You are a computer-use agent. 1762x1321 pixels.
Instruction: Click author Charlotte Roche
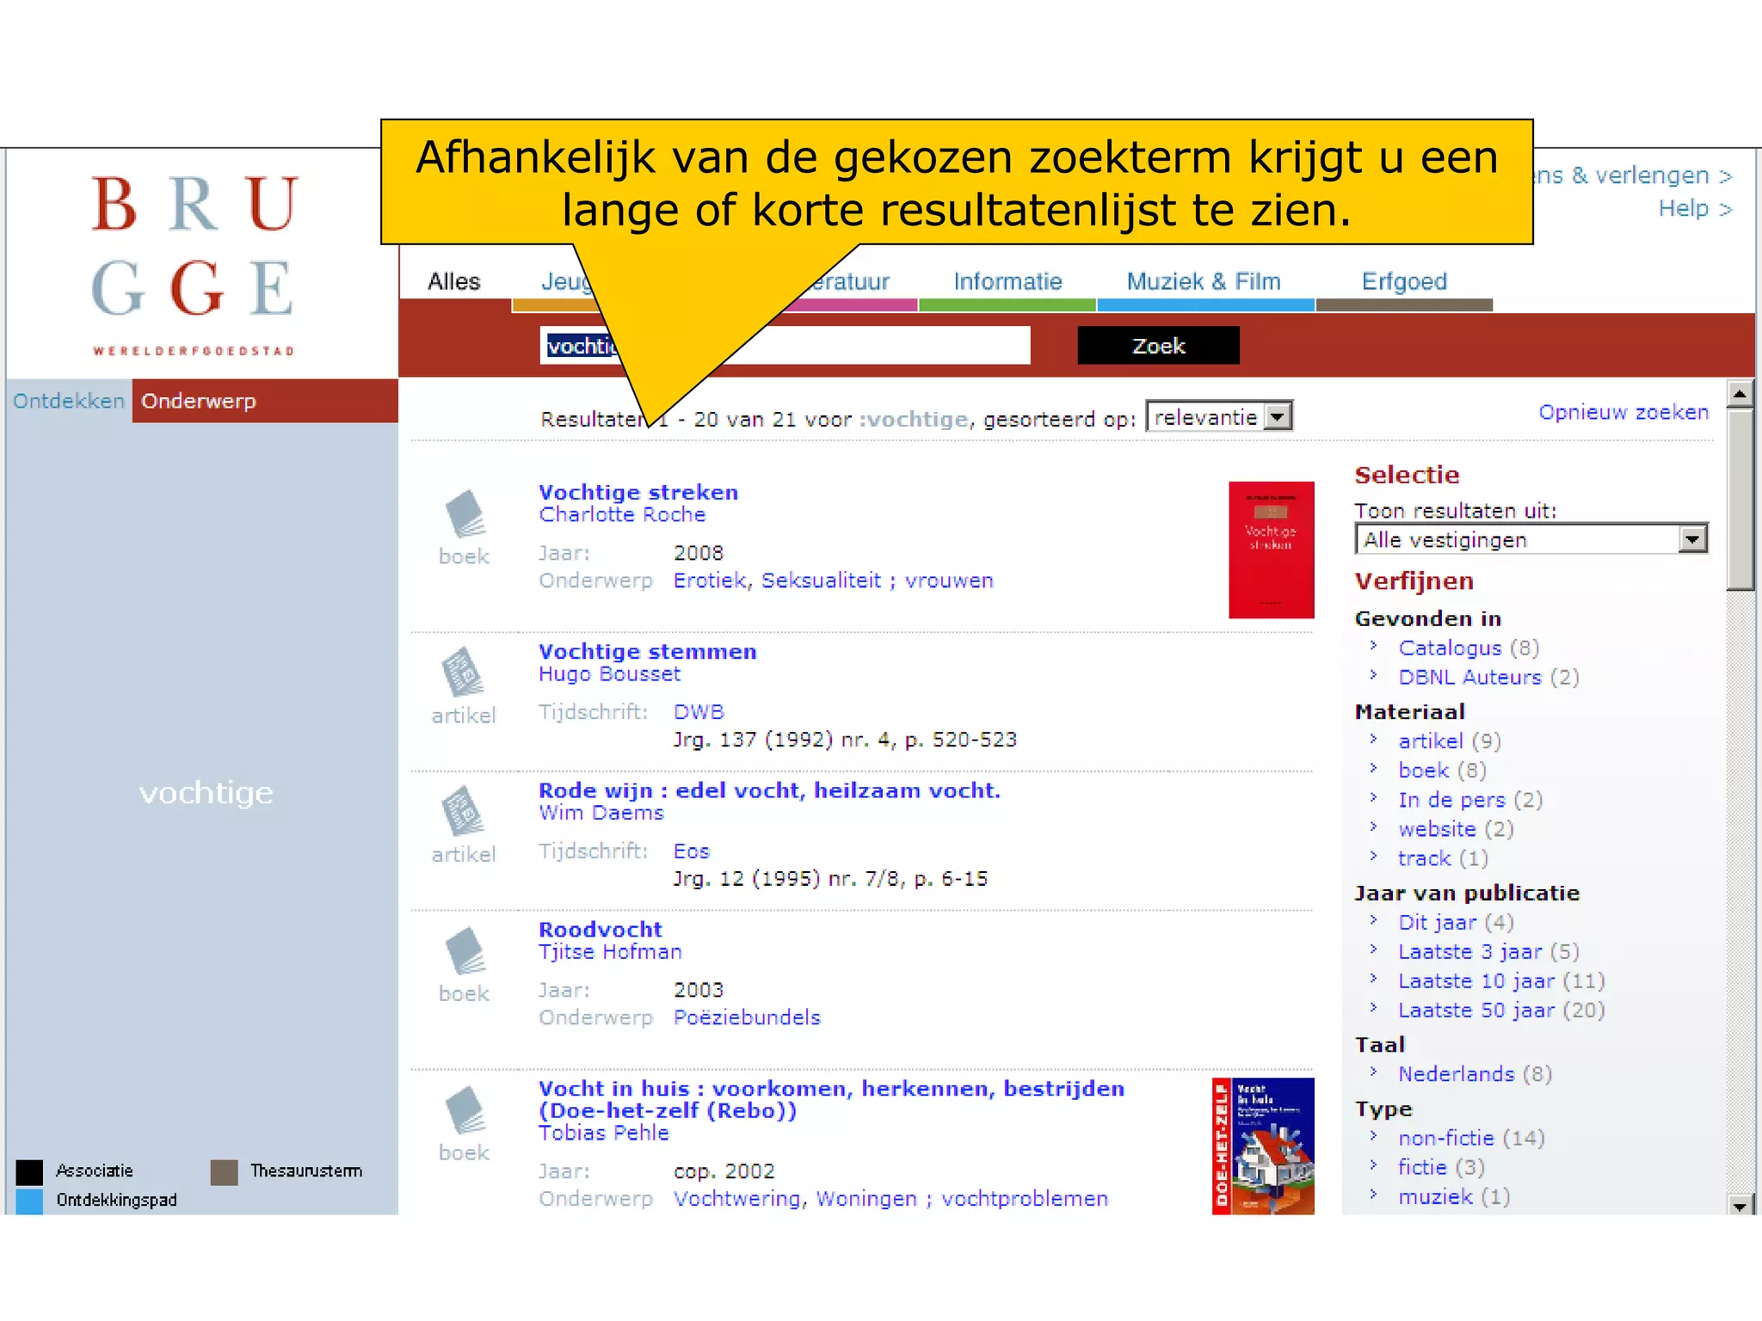[622, 514]
